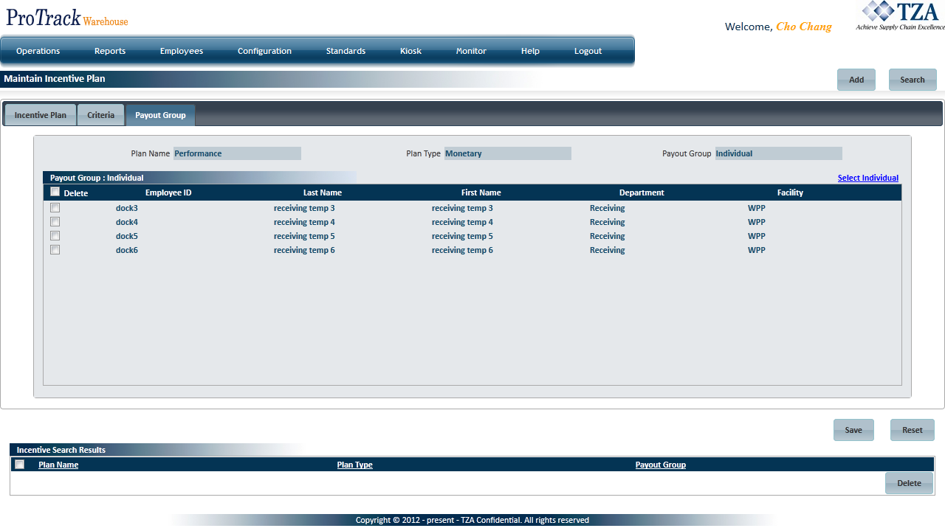Click the TZA company logo
Image resolution: width=945 pixels, height=531 pixels.
click(x=899, y=16)
